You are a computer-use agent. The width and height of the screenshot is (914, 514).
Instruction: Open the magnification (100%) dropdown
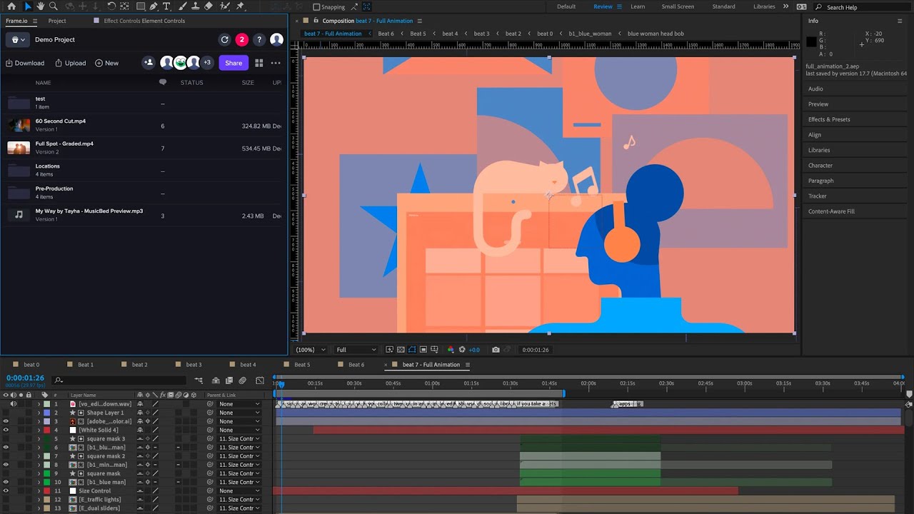[311, 350]
